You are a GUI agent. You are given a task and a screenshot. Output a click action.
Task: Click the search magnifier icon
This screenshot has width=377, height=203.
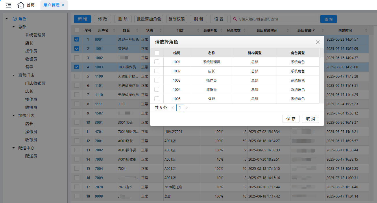[235, 19]
